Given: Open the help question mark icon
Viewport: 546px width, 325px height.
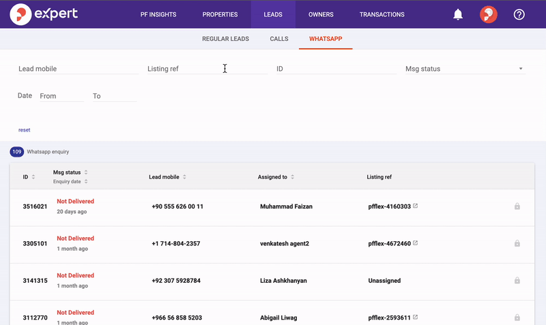Looking at the screenshot, I should coord(519,14).
